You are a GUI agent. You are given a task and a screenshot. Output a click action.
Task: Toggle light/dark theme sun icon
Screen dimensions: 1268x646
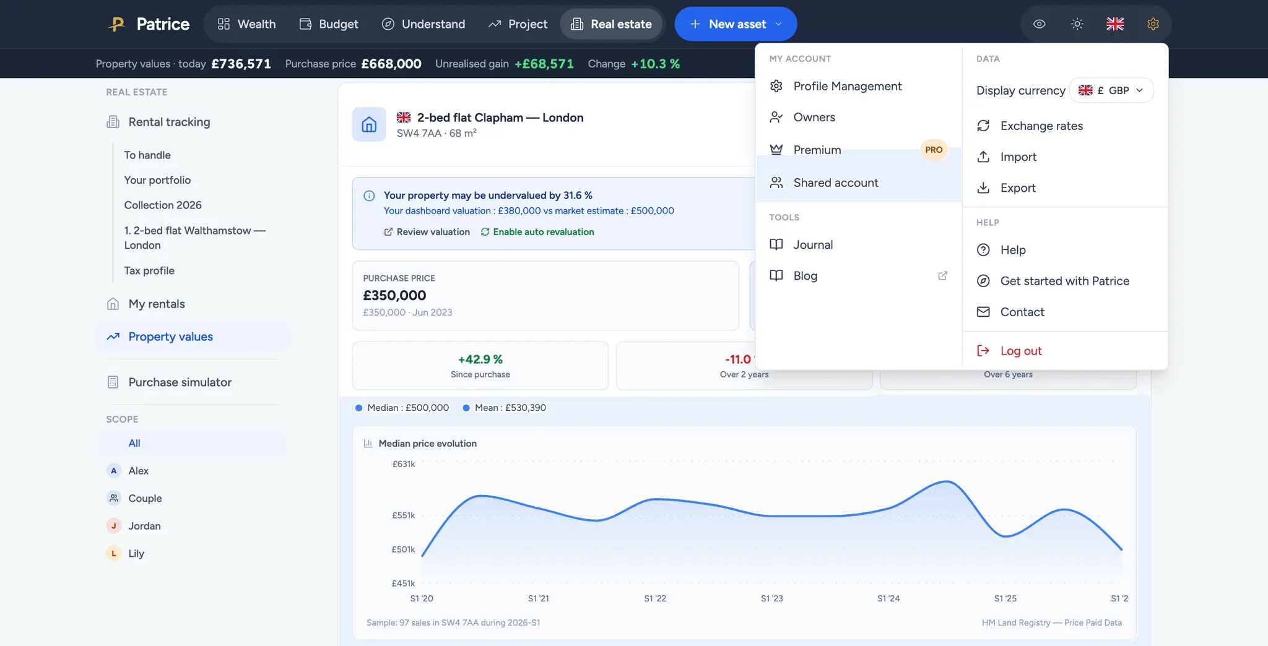click(x=1077, y=24)
